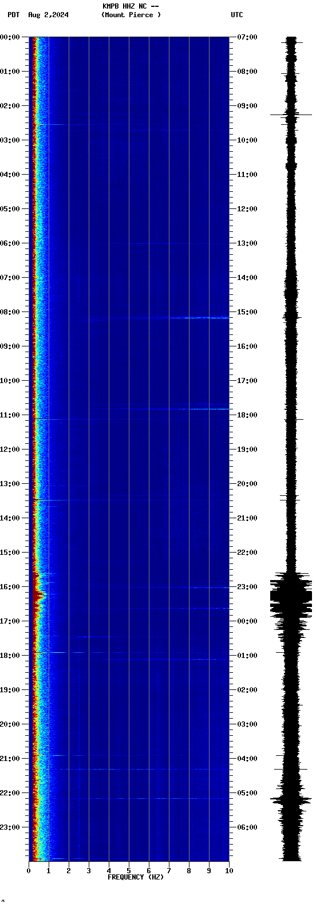Click the '0' frequency axis tick label

(x=29, y=871)
